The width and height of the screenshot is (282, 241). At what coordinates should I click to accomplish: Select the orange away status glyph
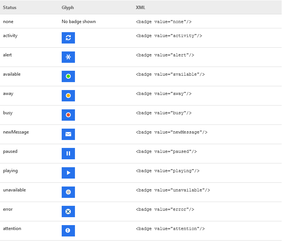click(x=68, y=96)
